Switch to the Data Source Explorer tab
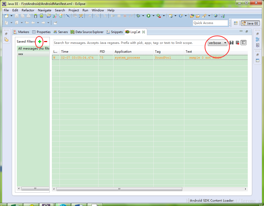The height and width of the screenshot is (206, 264). coord(87,32)
